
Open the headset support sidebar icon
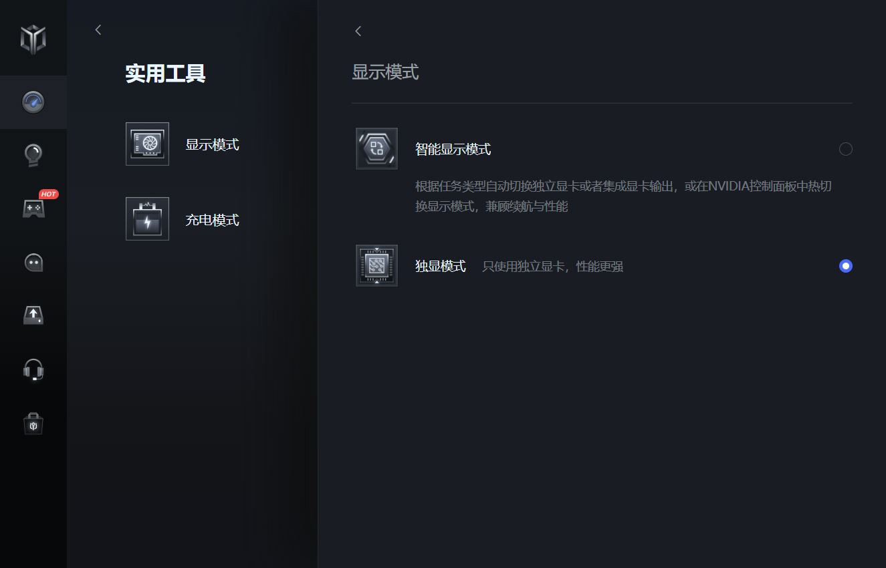[x=33, y=370]
